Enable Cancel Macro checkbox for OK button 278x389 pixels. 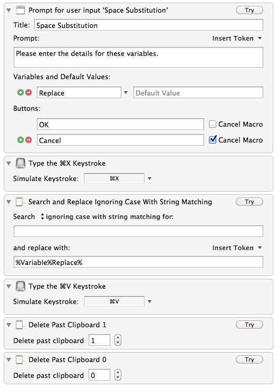[212, 124]
